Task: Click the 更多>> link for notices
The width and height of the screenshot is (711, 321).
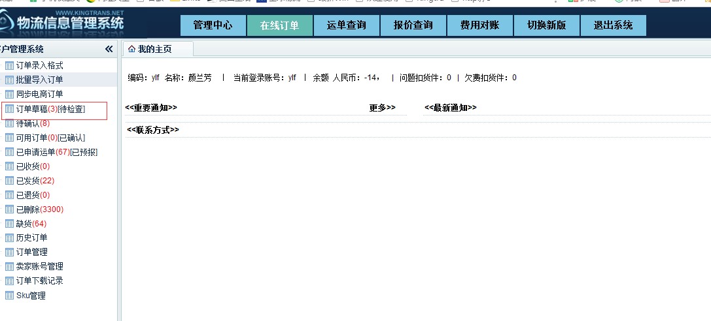Action: [x=382, y=108]
